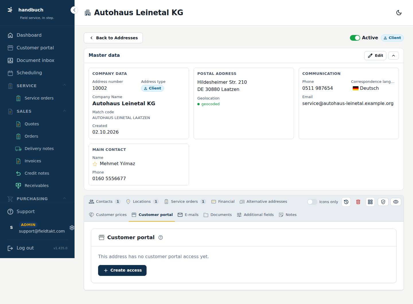Collapse the sidebar with the chevron button
The image size is (413, 304).
[74, 10]
